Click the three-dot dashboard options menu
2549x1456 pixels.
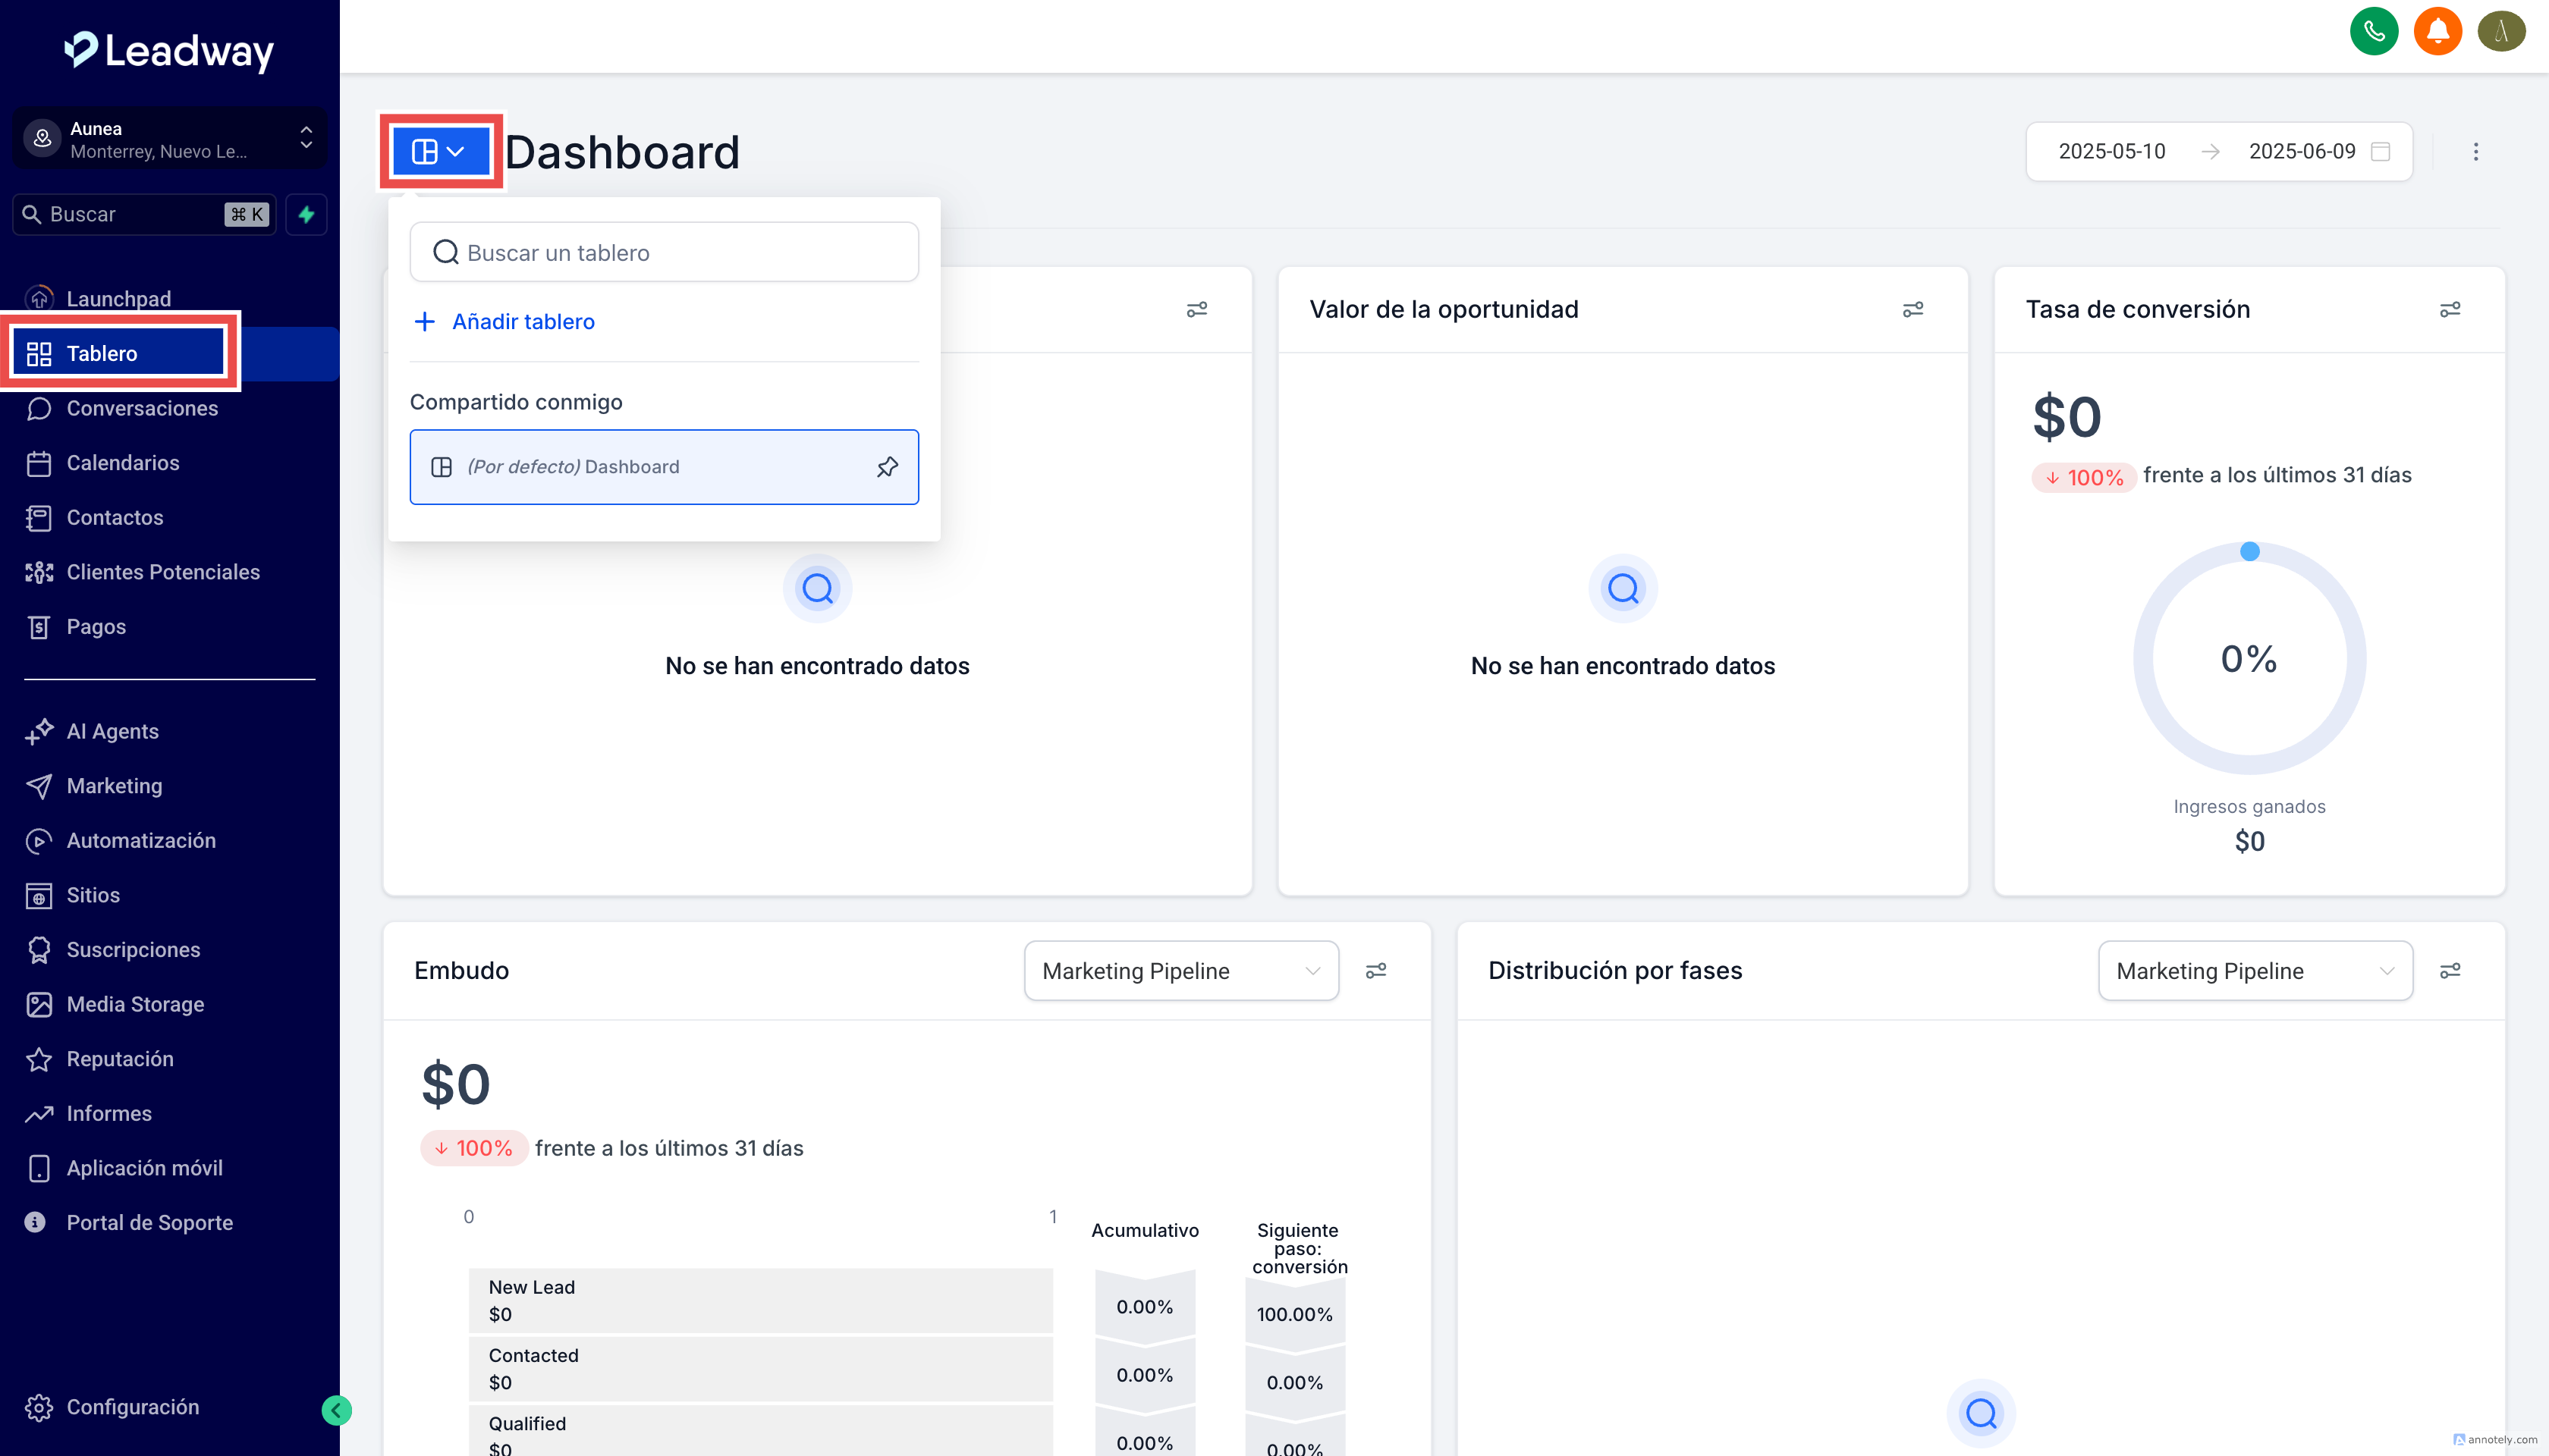coord(2475,152)
